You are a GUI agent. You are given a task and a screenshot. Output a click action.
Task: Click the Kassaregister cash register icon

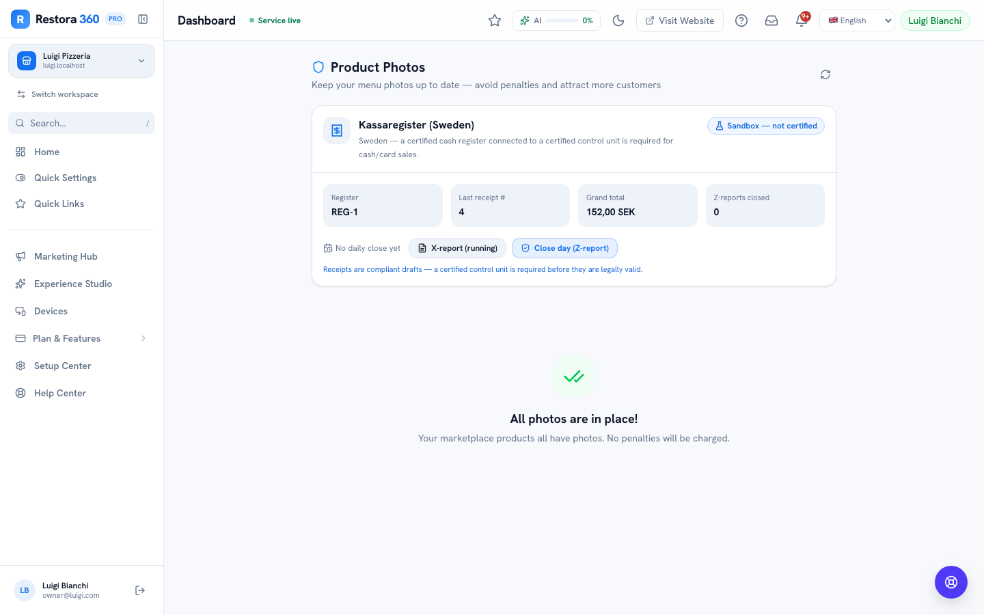pyautogui.click(x=337, y=131)
